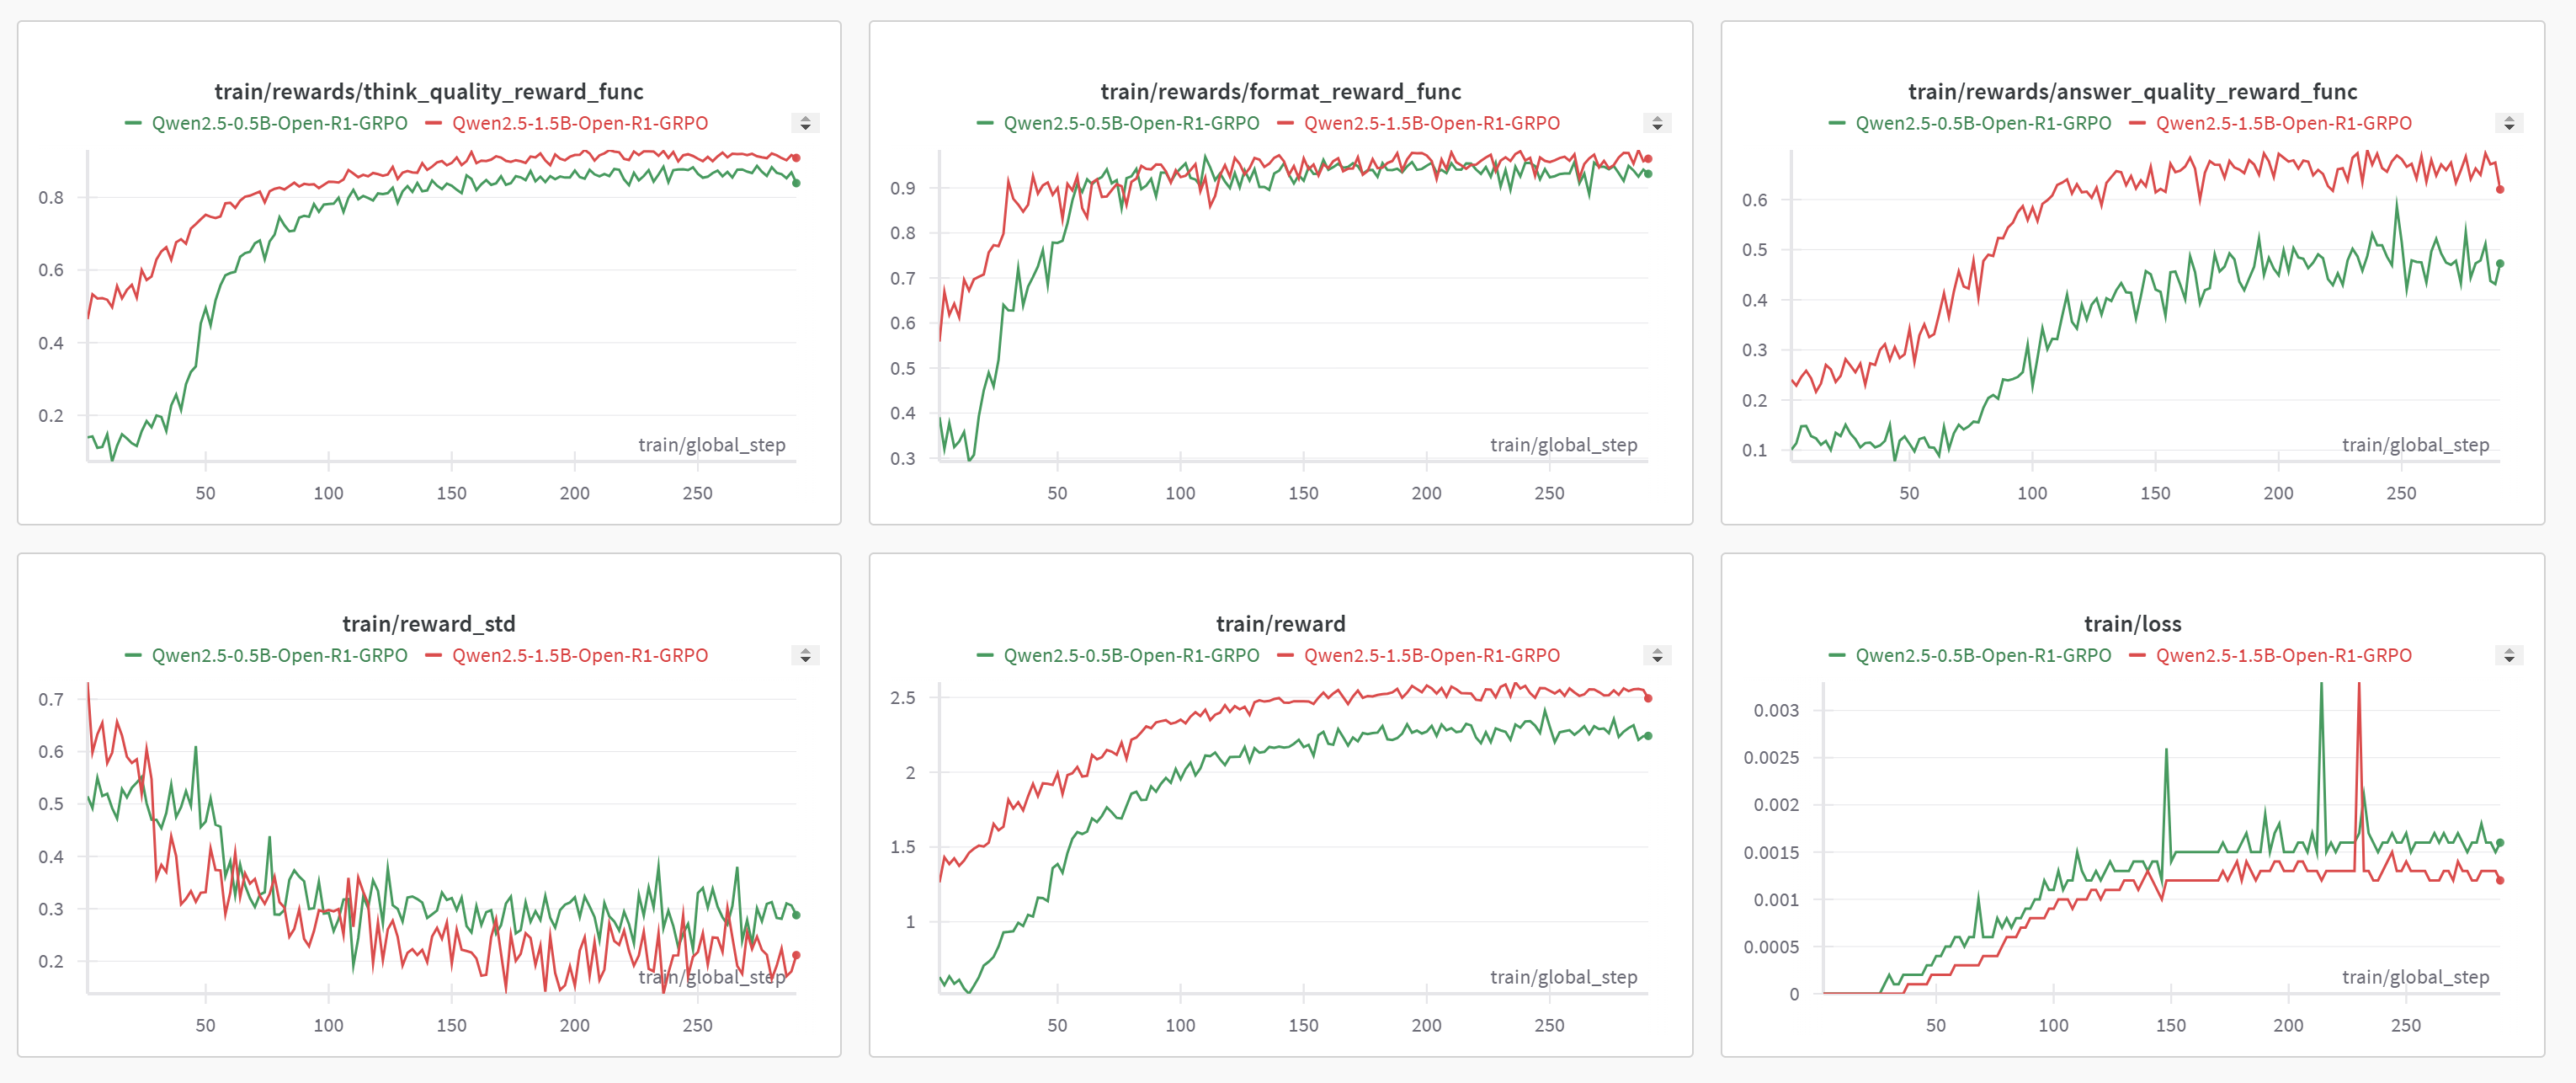Click the red end-point marker in train/loss chart
This screenshot has height=1083, width=2576.
tap(2500, 880)
